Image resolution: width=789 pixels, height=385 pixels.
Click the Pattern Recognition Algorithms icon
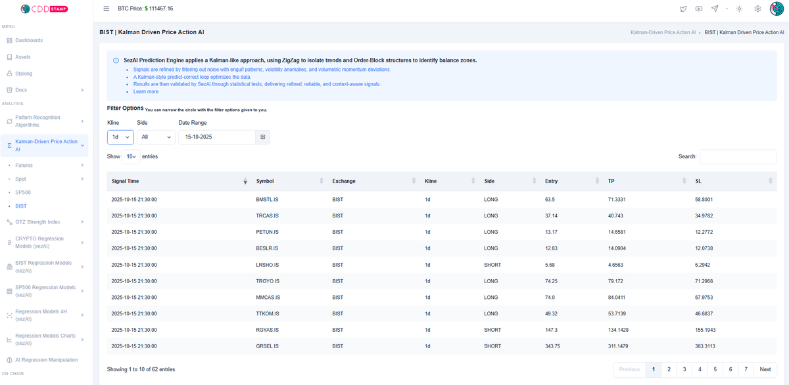[9, 121]
